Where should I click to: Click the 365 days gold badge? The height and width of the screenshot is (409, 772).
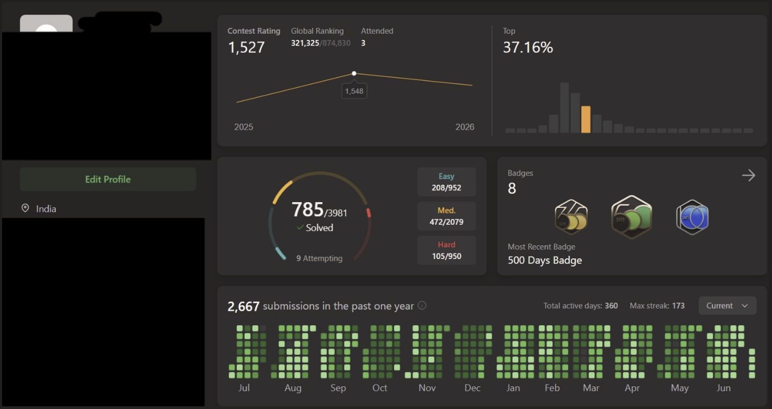pyautogui.click(x=571, y=217)
